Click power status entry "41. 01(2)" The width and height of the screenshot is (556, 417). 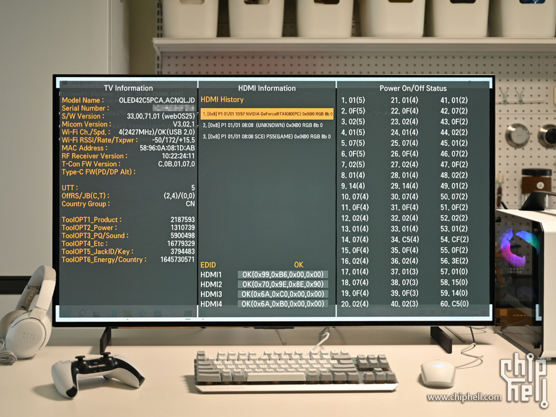[x=454, y=100]
